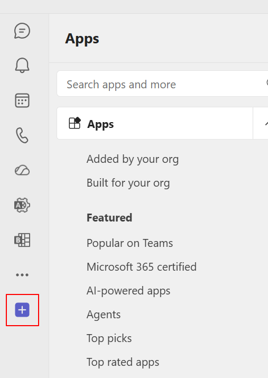Image resolution: width=268 pixels, height=378 pixels.
Task: Focus the Search apps and more field
Action: tap(162, 84)
